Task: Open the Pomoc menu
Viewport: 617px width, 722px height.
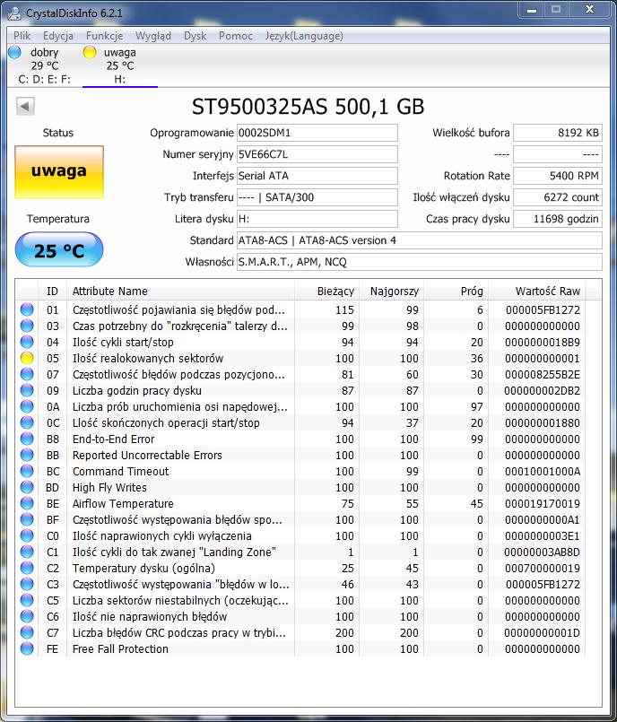Action: [x=236, y=36]
